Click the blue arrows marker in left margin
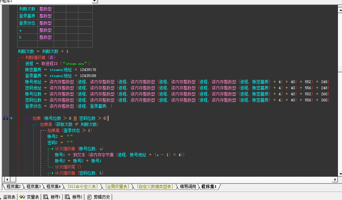This screenshot has width=342, height=200. click(5, 118)
